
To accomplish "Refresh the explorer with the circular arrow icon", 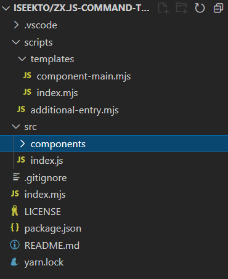I will [200, 8].
